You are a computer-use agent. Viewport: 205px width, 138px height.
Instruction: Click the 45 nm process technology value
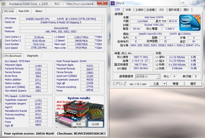pos(136,29)
